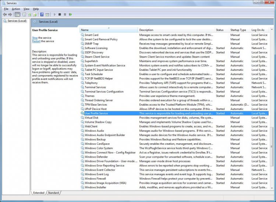Sort by the Log On As column header
This screenshot has width=276, height=202.
tap(259, 30)
